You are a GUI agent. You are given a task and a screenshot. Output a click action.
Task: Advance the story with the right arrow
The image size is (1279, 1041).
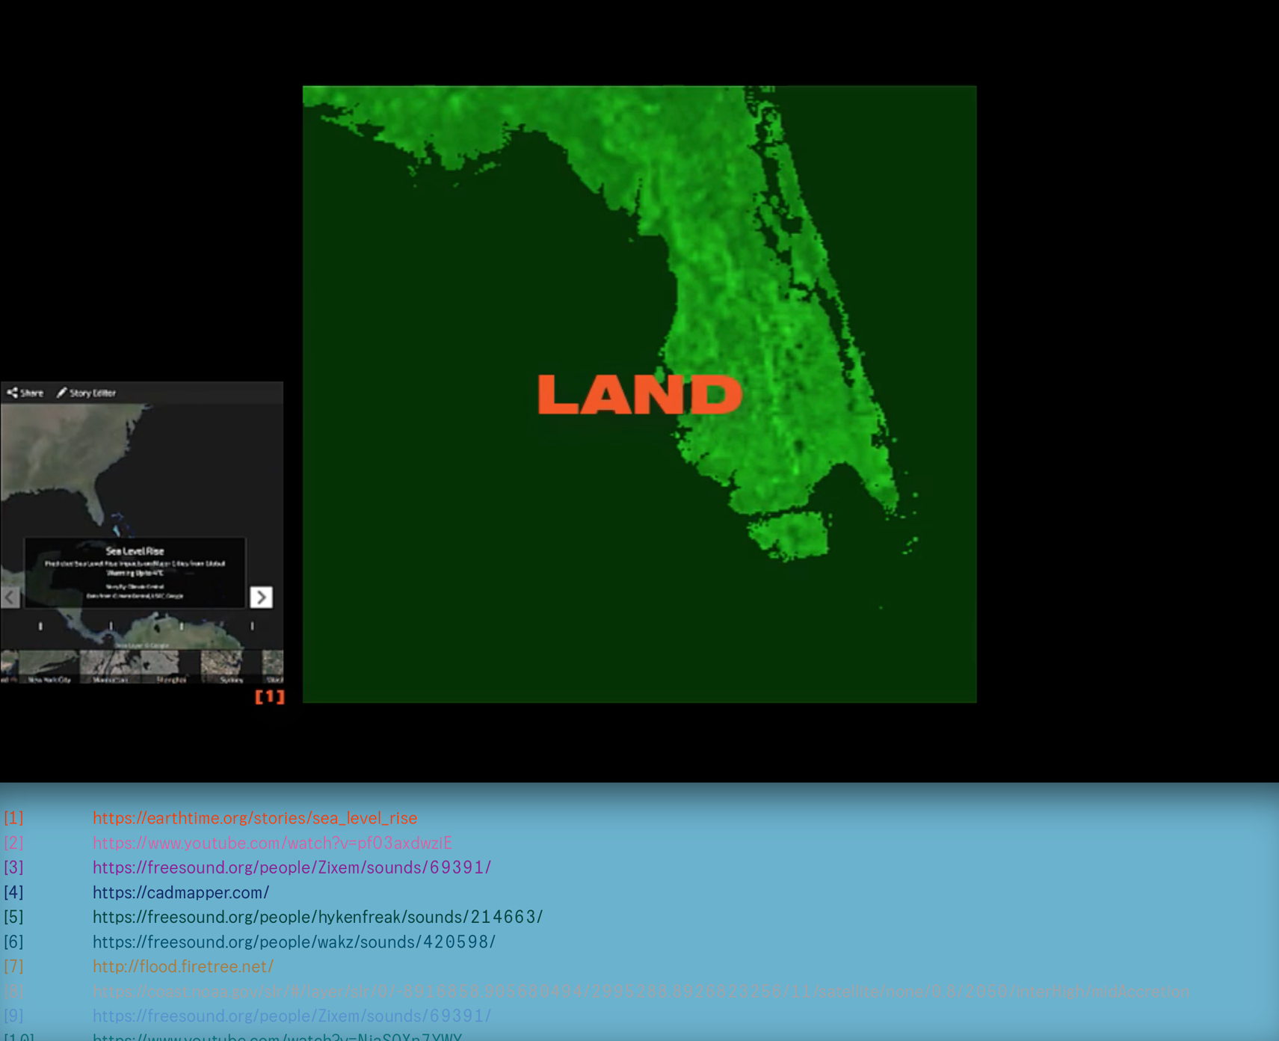point(261,597)
